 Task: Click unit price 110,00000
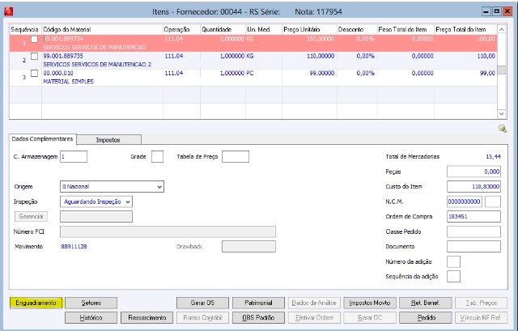[x=321, y=56]
